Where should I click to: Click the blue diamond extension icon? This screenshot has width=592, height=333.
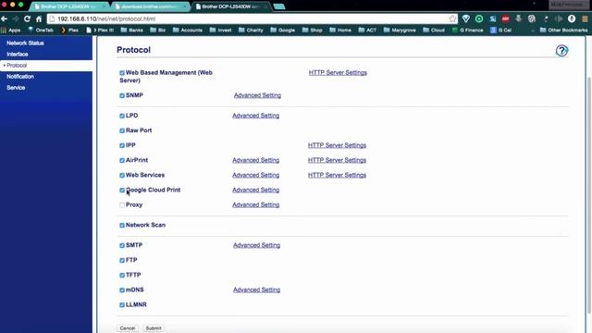pyautogui.click(x=466, y=18)
